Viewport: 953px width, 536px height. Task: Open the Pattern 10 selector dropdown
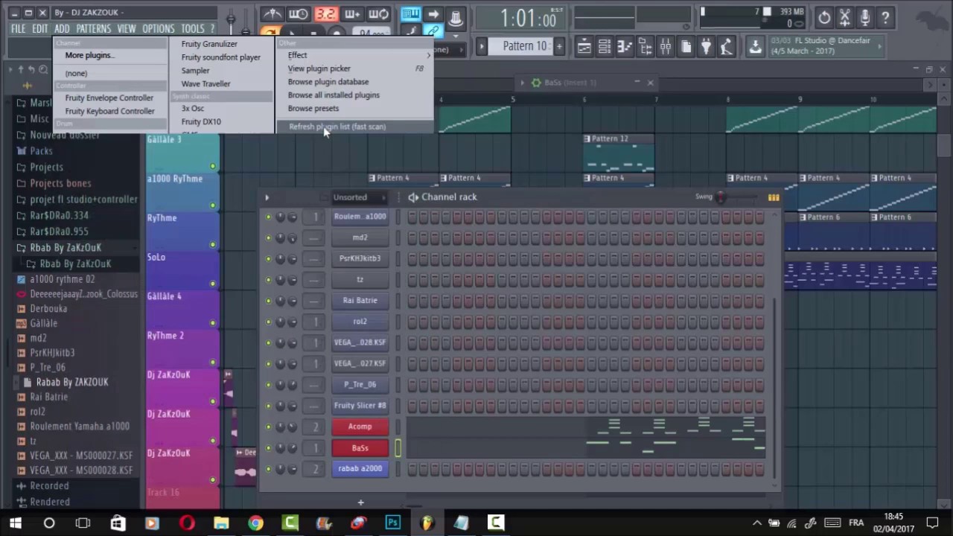pos(524,46)
